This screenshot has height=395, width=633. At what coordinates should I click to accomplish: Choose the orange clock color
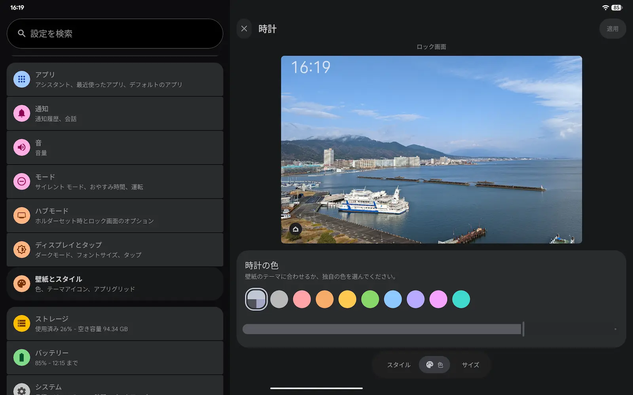coord(324,299)
